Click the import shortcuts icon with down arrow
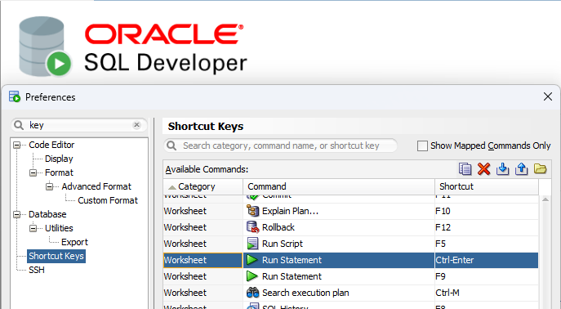Image resolution: width=561 pixels, height=309 pixels. point(503,168)
